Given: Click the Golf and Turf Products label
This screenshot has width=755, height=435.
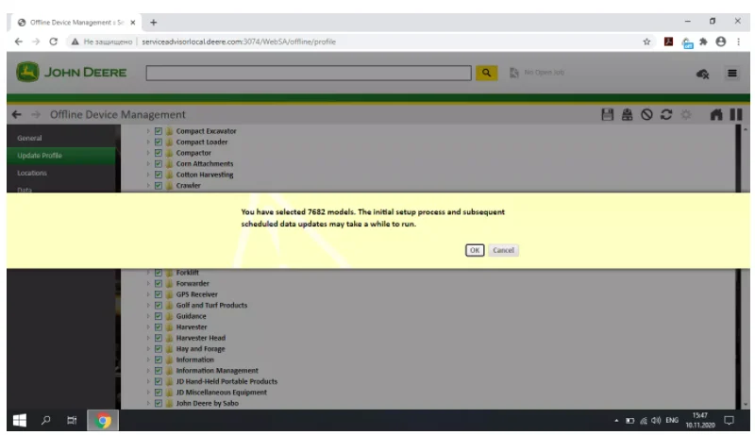Looking at the screenshot, I should coord(211,305).
